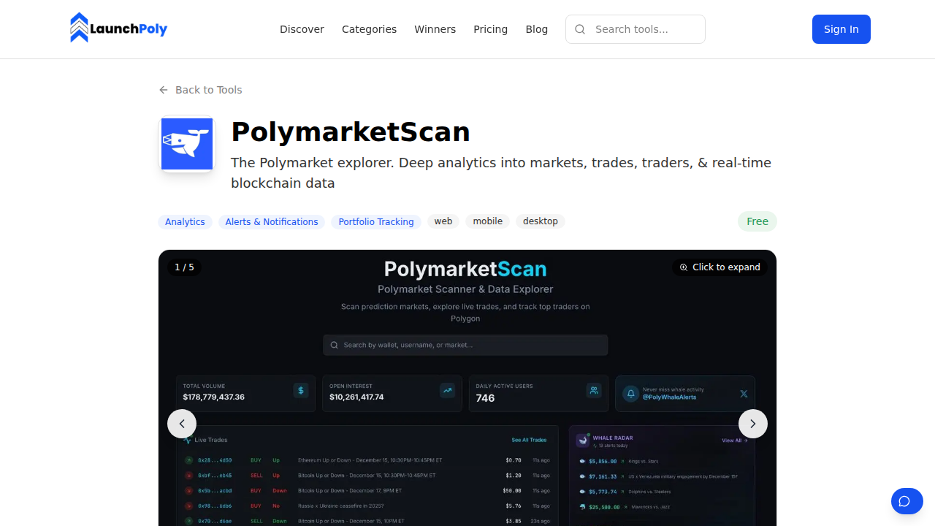The image size is (935, 526).
Task: Click the LaunchPoly logo in the header
Action: tap(118, 27)
